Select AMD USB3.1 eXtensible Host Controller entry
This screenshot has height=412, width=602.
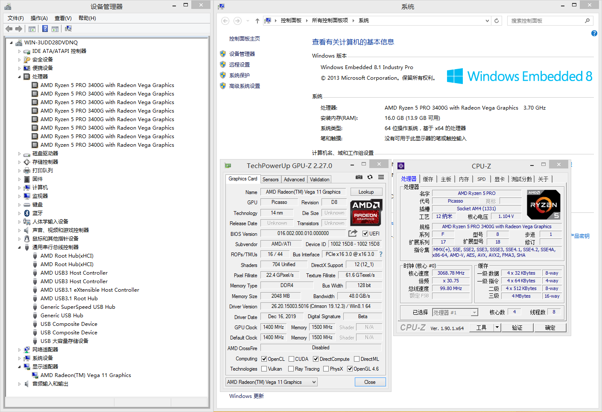point(90,290)
